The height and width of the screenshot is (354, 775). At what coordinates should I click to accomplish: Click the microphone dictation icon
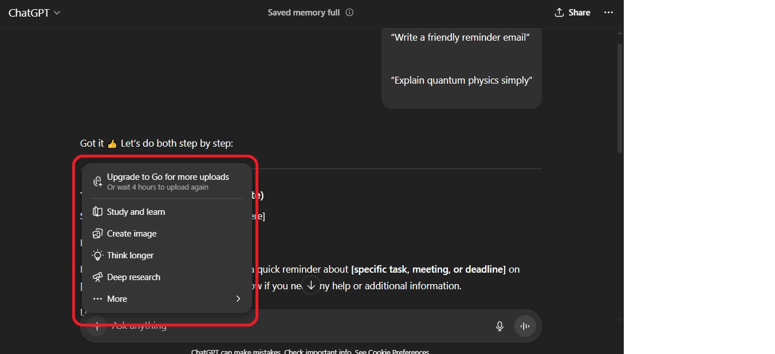click(499, 326)
